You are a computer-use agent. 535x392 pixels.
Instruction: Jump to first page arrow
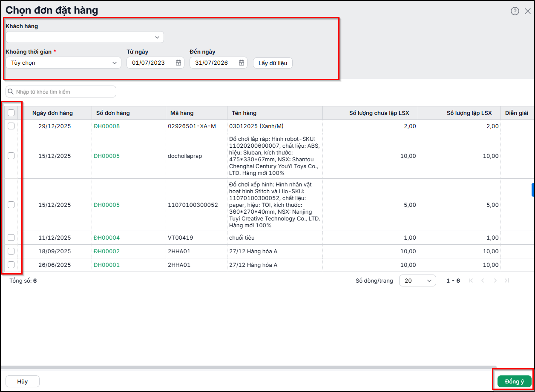471,280
